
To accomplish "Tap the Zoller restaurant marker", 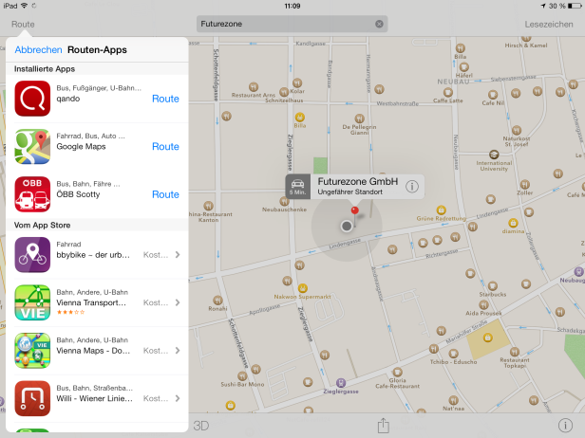I will [524, 184].
